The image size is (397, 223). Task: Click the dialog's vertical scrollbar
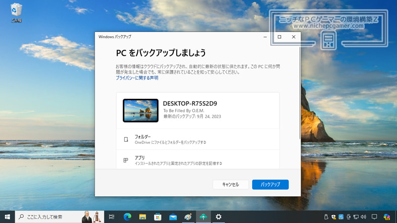(300, 92)
